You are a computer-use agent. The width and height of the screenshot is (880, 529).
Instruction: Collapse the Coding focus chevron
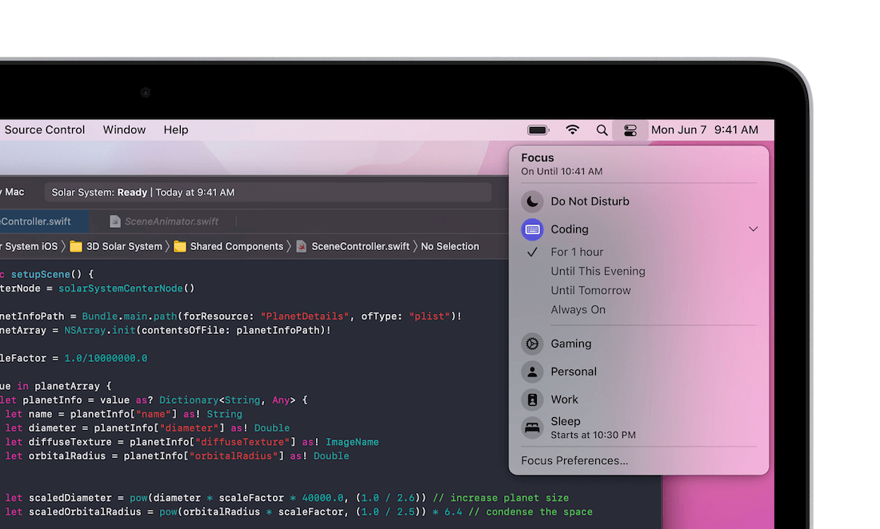pos(753,229)
